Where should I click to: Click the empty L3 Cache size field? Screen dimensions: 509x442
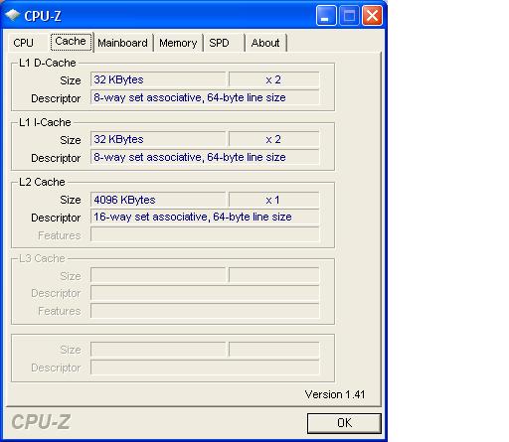tap(158, 275)
